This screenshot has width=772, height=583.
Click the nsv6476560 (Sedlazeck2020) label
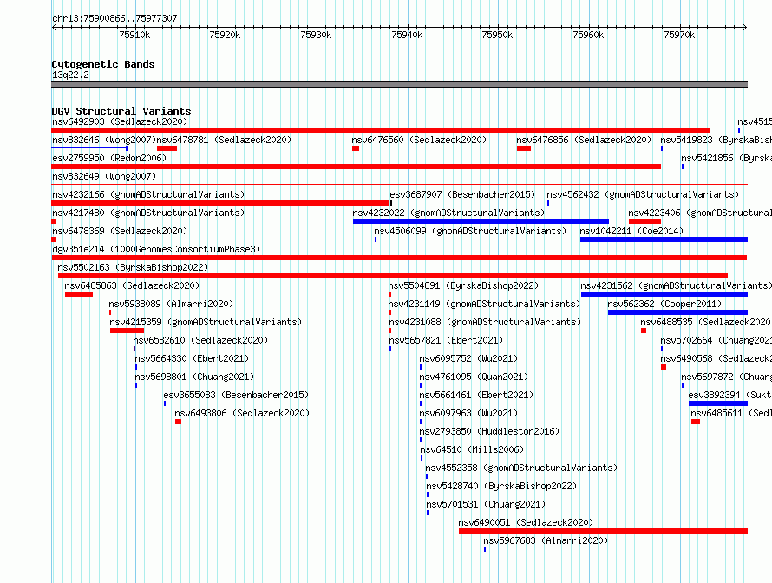tap(419, 140)
